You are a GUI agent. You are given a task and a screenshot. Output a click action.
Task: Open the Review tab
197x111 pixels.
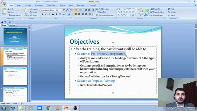62,5
